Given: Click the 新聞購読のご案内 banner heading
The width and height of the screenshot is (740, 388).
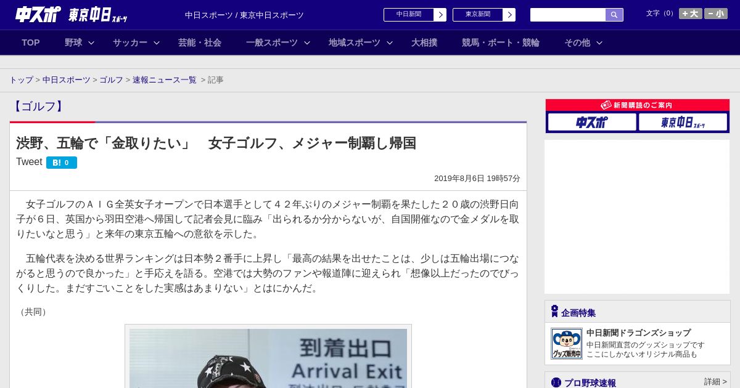Looking at the screenshot, I should (x=638, y=105).
